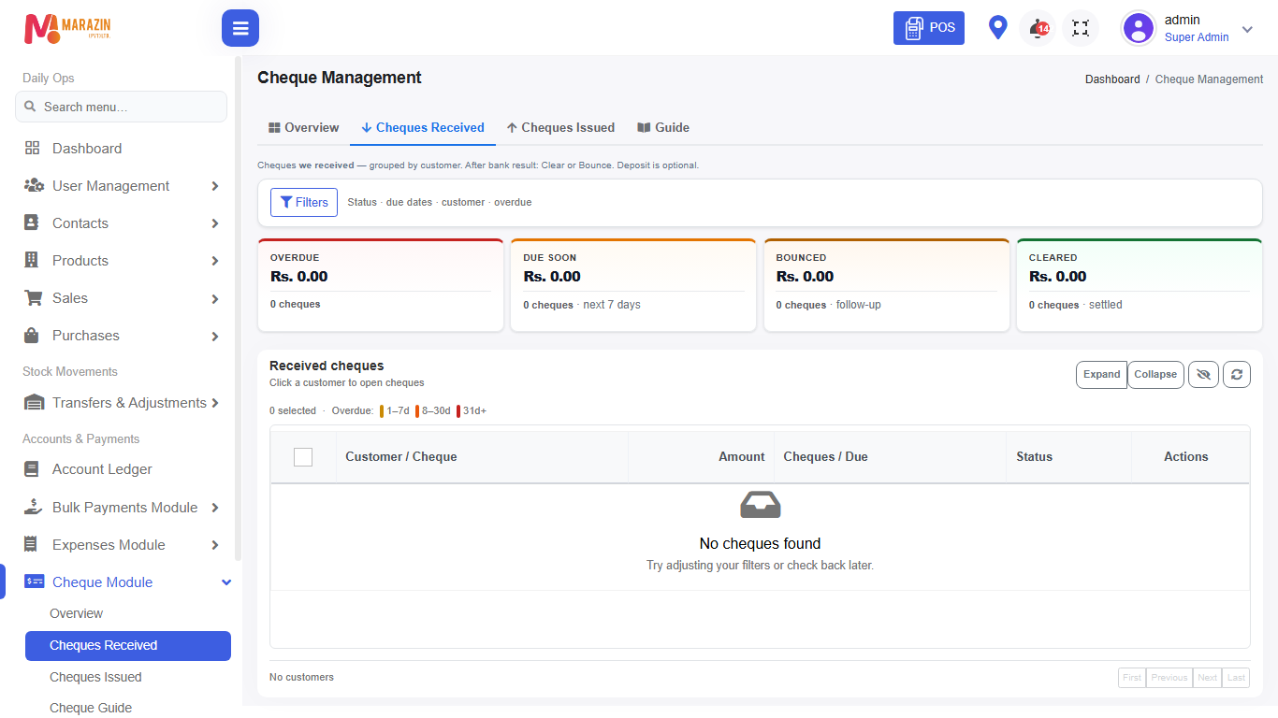Click the Cheque Module cheque icon
1278x718 pixels.
[35, 582]
